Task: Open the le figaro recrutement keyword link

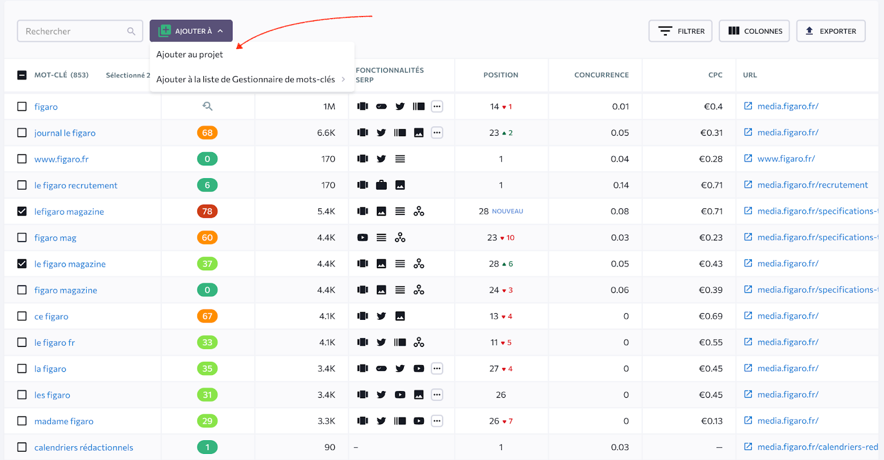Action: point(76,185)
